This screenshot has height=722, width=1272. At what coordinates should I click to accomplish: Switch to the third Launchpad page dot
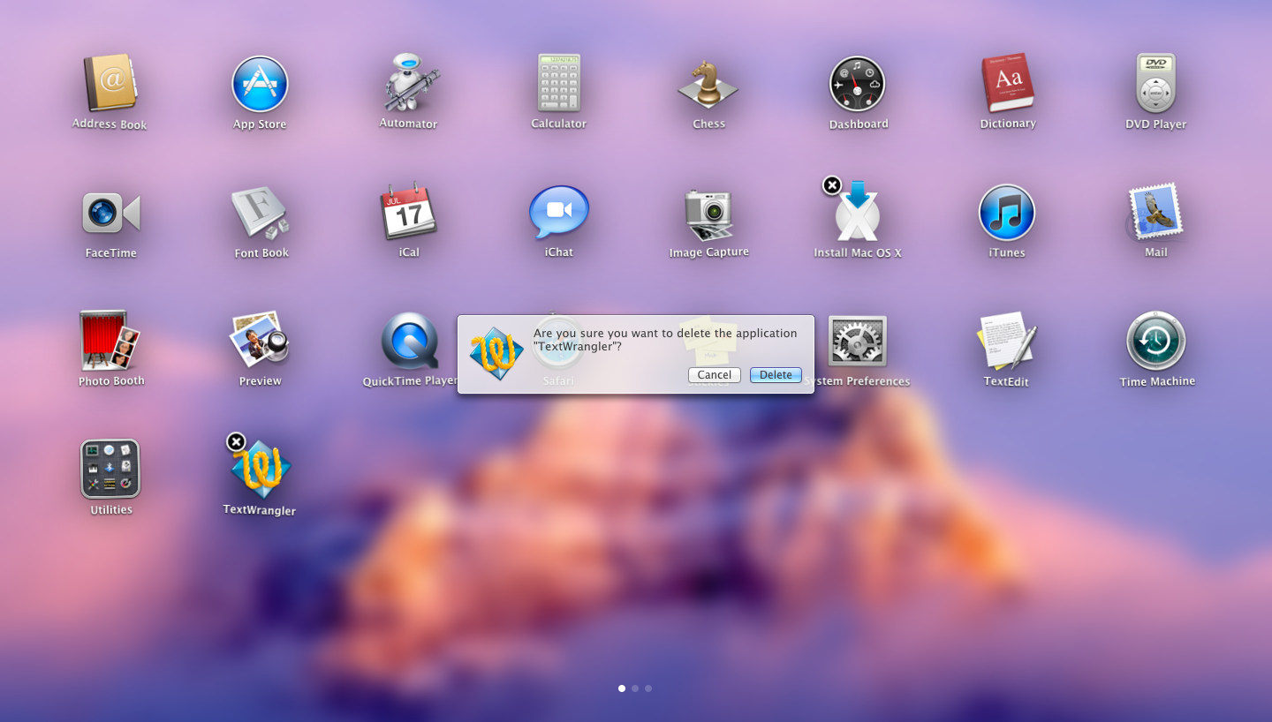[648, 688]
